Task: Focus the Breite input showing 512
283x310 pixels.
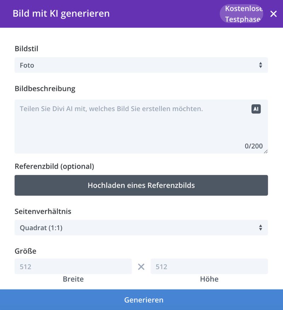Action: tap(73, 266)
